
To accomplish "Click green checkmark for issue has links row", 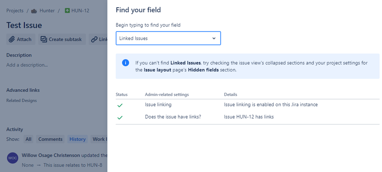I will click(x=120, y=117).
